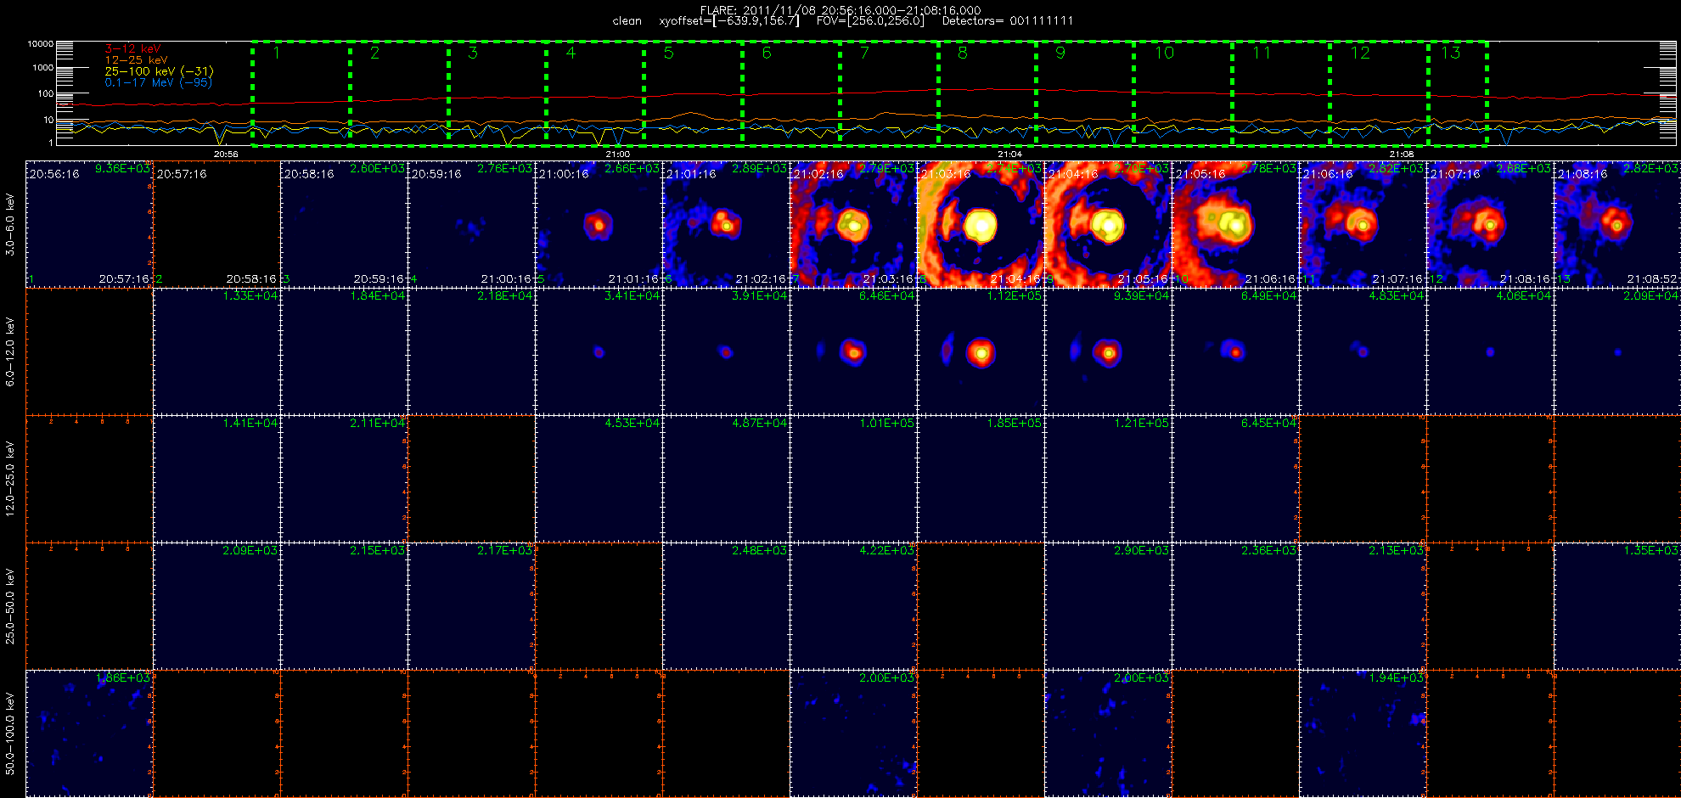This screenshot has width=1681, height=798.
Task: Click interval marker 11 in light curve
Action: pyautogui.click(x=1262, y=53)
